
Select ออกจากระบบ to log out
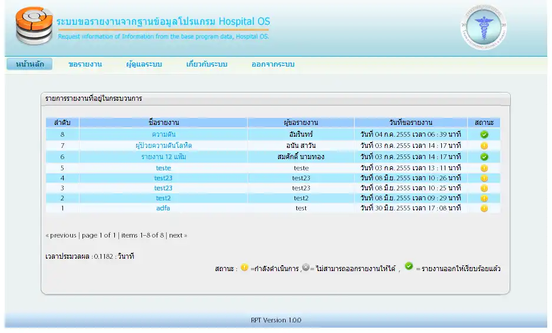(273, 64)
